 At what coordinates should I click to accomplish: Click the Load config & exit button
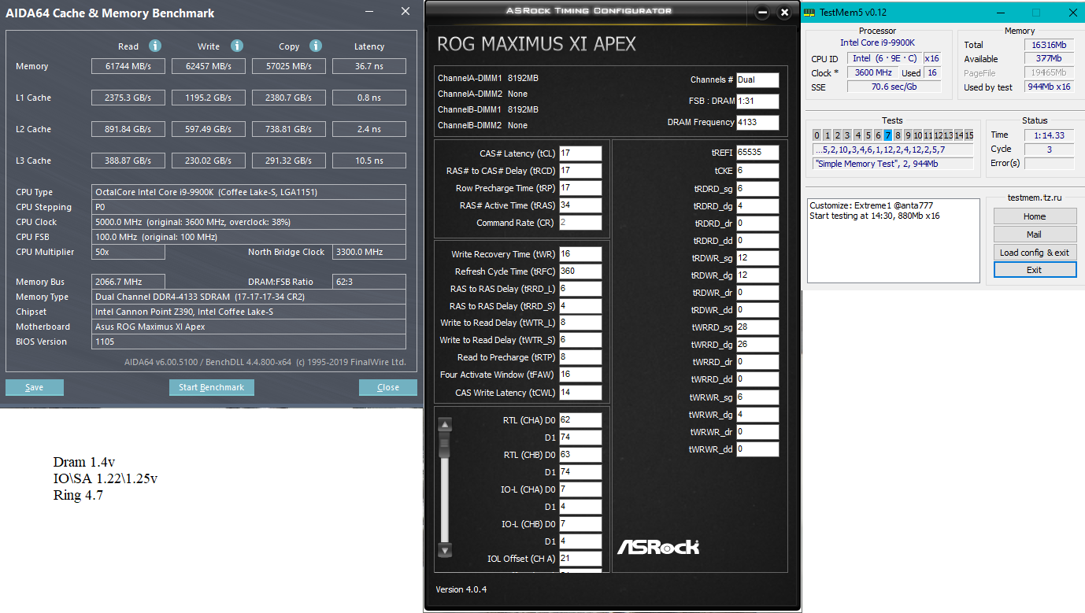click(1035, 253)
